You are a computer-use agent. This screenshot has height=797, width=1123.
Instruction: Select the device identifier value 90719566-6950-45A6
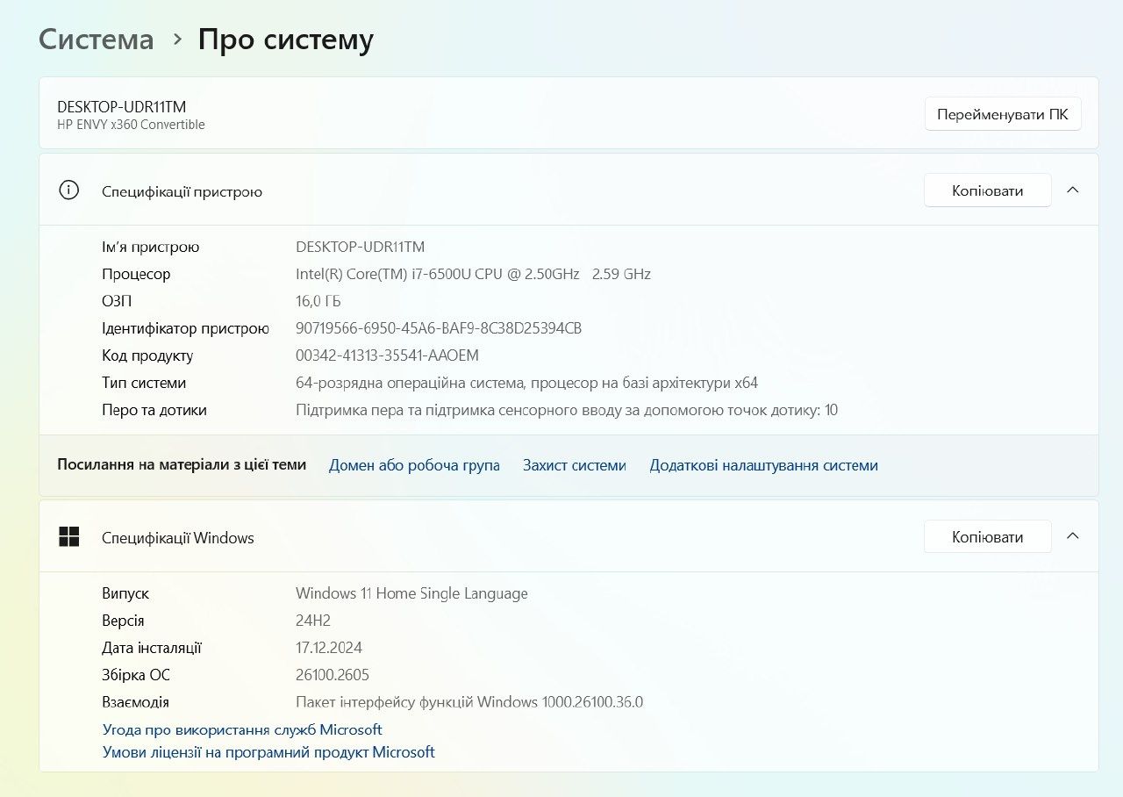coord(439,328)
